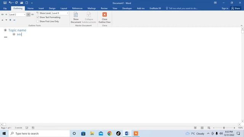This screenshot has width=244, height=137.
Task: Click Type here to search box
Action: click(39, 134)
